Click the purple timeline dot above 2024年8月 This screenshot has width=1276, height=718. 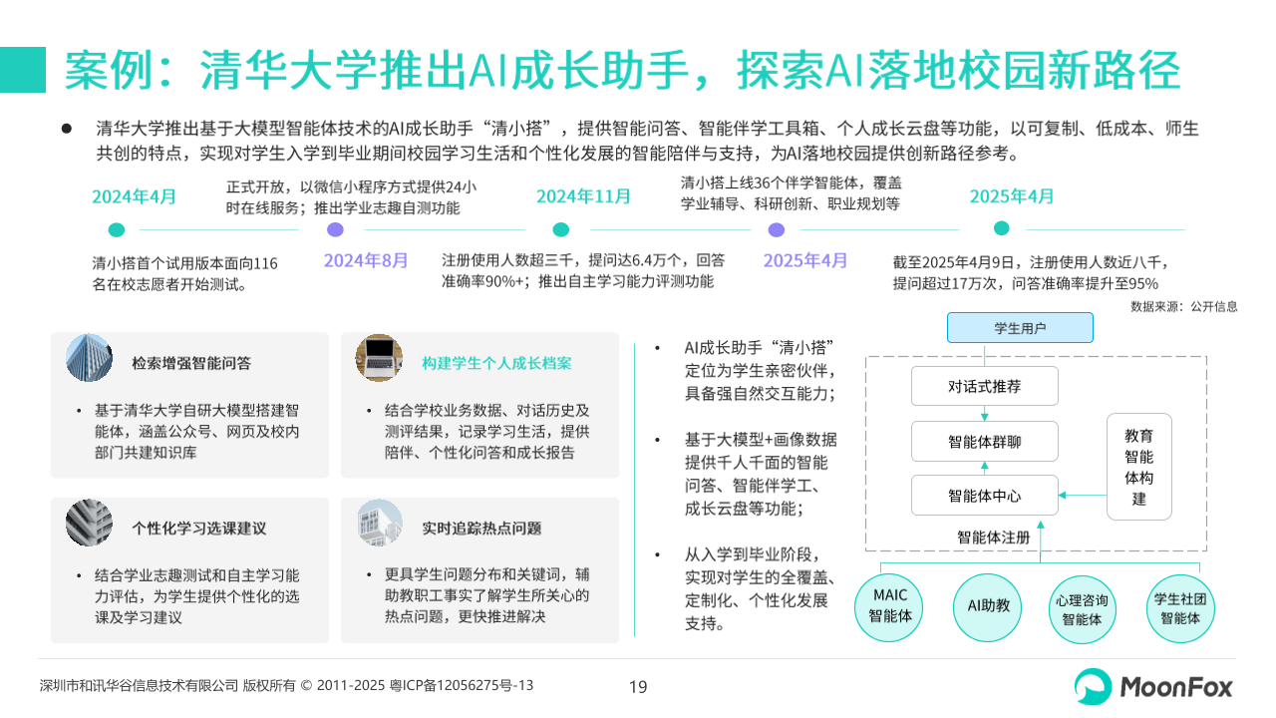coord(335,229)
